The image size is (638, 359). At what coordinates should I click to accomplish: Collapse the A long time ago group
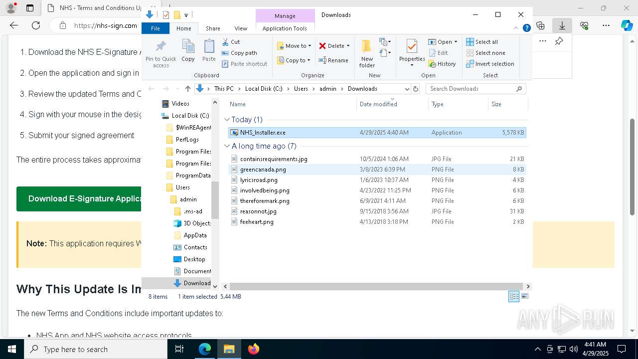click(x=227, y=146)
